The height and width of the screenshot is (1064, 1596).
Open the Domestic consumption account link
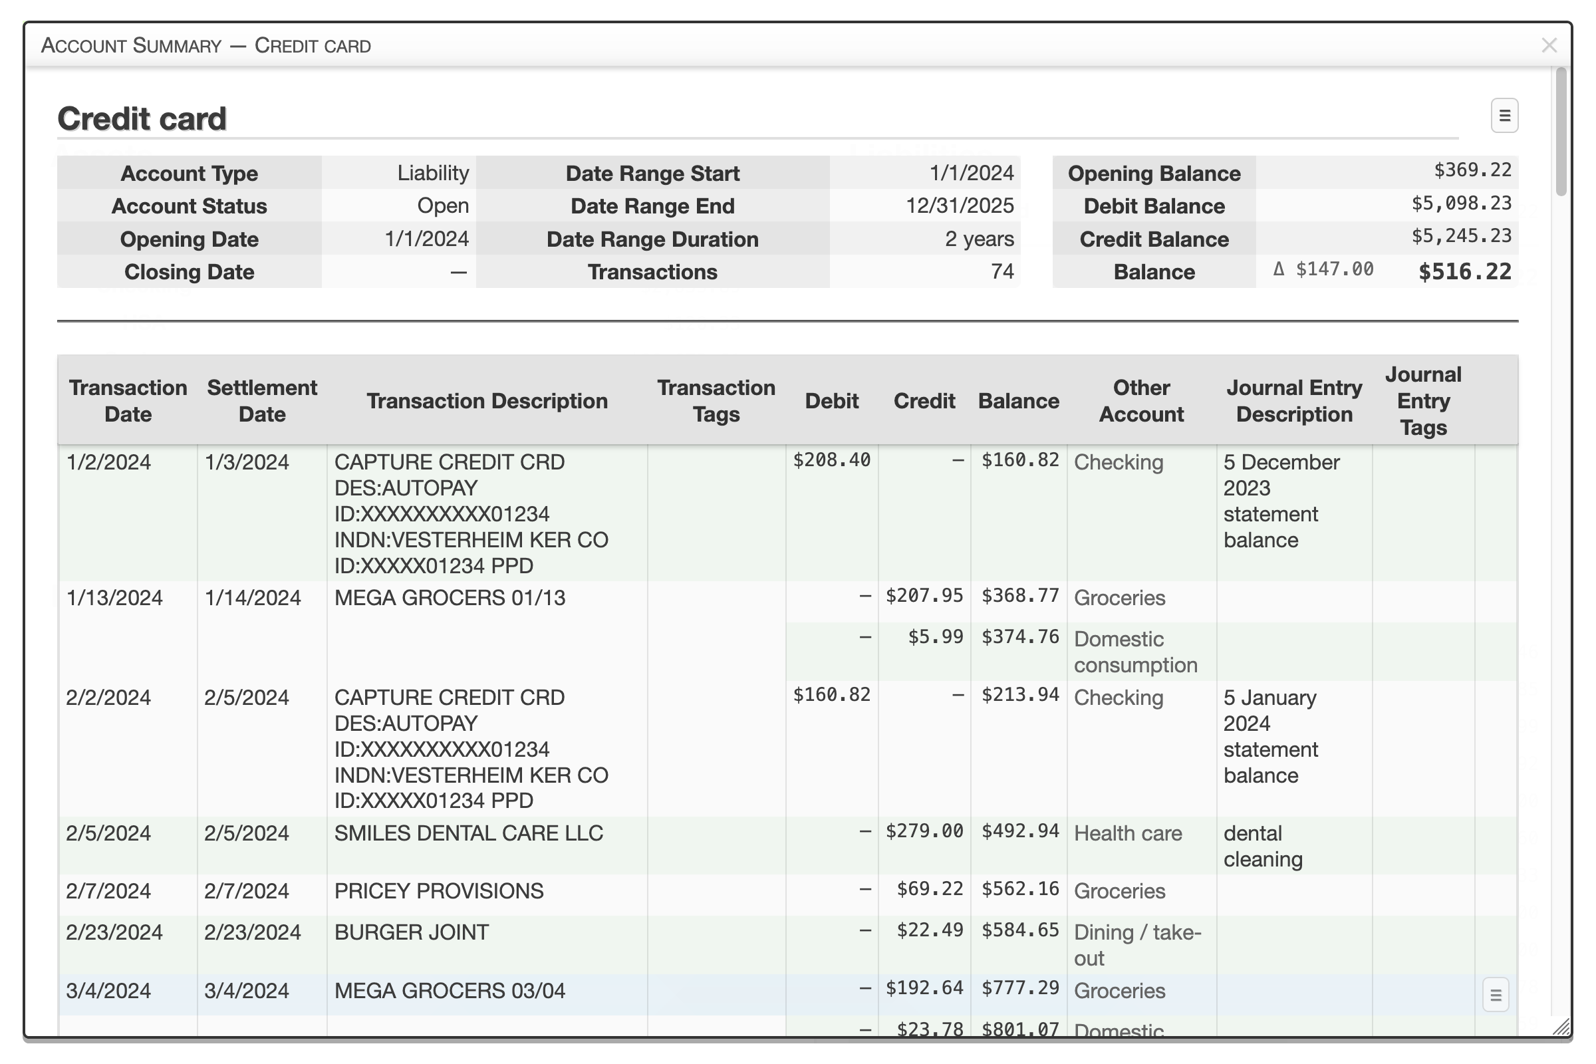click(1135, 652)
